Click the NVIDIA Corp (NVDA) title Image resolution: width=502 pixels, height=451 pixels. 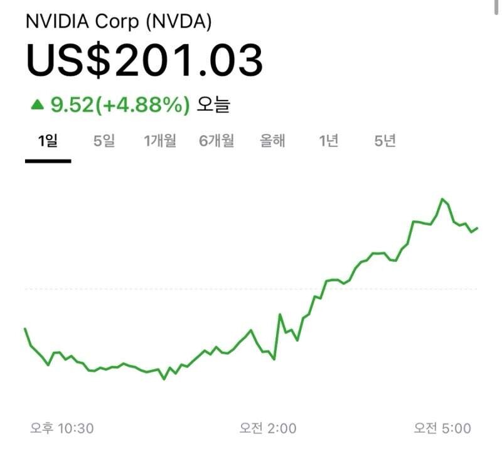point(118,21)
